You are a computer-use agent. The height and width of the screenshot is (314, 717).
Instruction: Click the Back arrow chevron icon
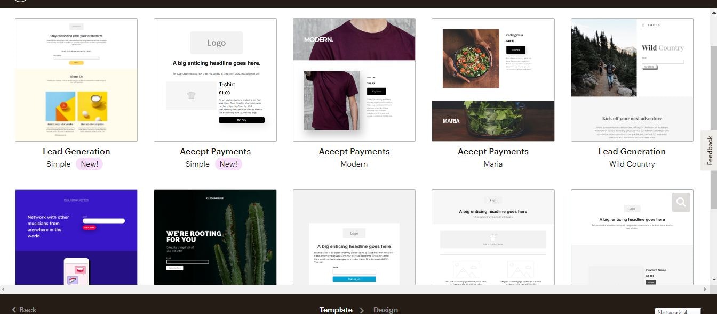coord(14,310)
